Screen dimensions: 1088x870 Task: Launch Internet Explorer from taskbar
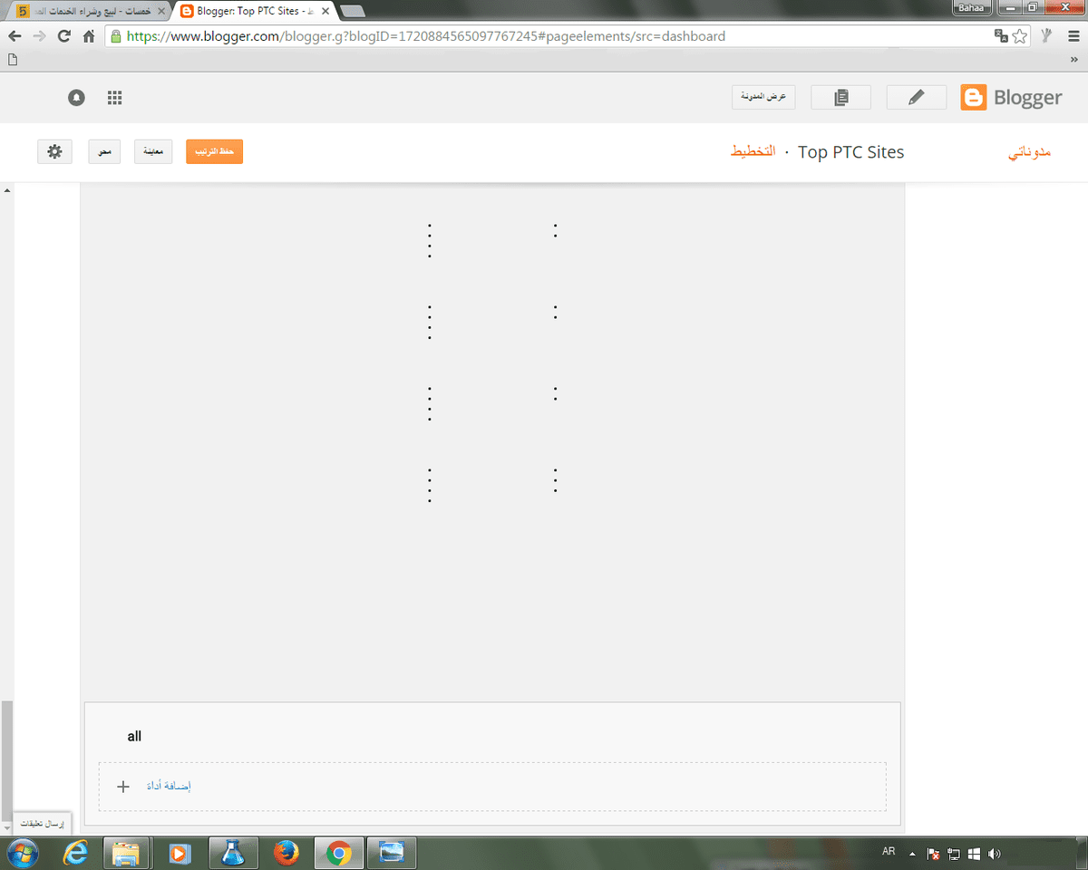click(x=77, y=853)
